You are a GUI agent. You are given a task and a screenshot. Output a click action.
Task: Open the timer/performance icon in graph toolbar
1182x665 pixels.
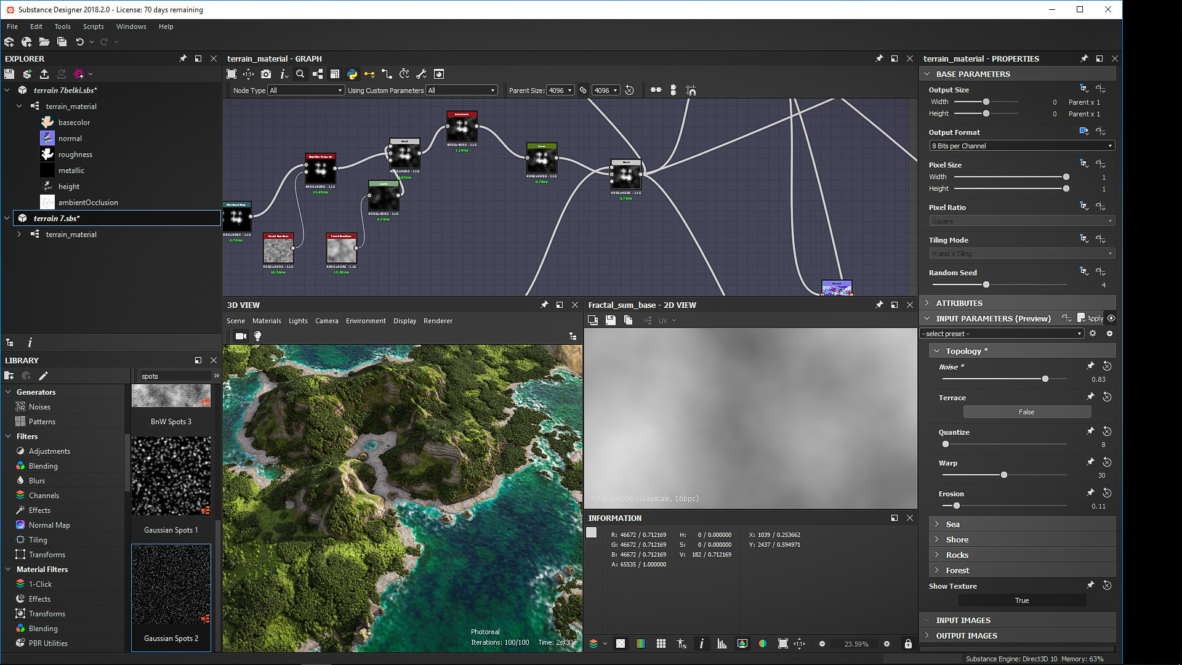tap(404, 74)
